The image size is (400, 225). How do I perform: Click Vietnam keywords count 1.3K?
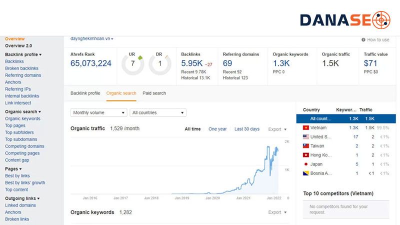point(354,128)
